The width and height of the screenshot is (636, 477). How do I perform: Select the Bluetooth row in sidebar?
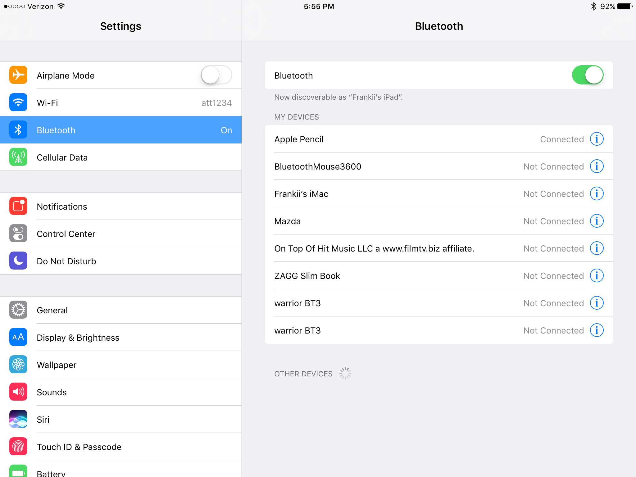[121, 130]
